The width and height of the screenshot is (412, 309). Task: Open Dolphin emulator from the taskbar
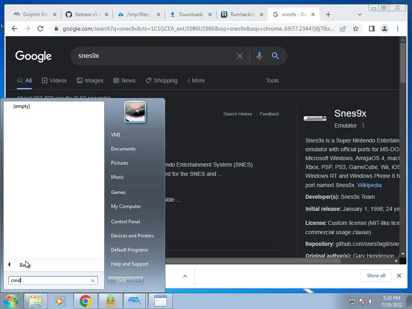(134, 301)
